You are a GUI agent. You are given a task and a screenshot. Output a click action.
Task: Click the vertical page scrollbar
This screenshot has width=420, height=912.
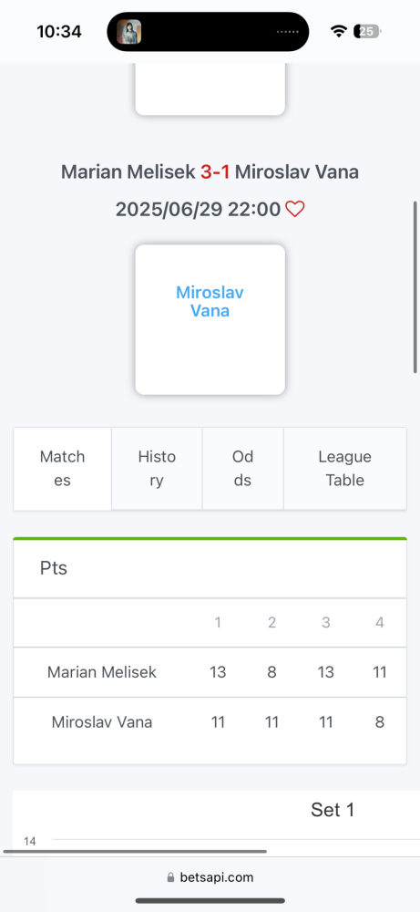pyautogui.click(x=415, y=286)
